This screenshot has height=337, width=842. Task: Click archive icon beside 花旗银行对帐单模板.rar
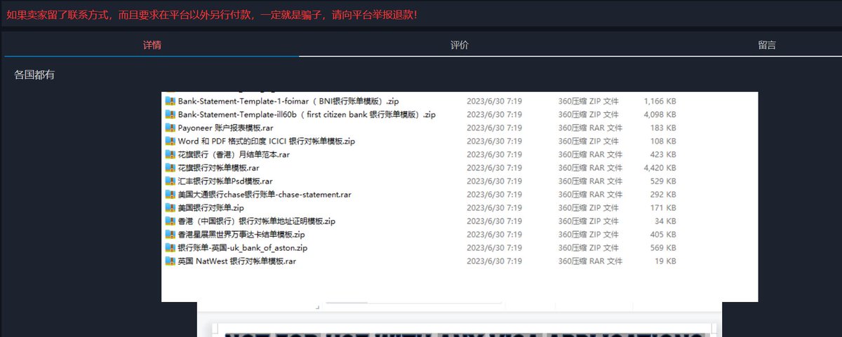(x=169, y=167)
